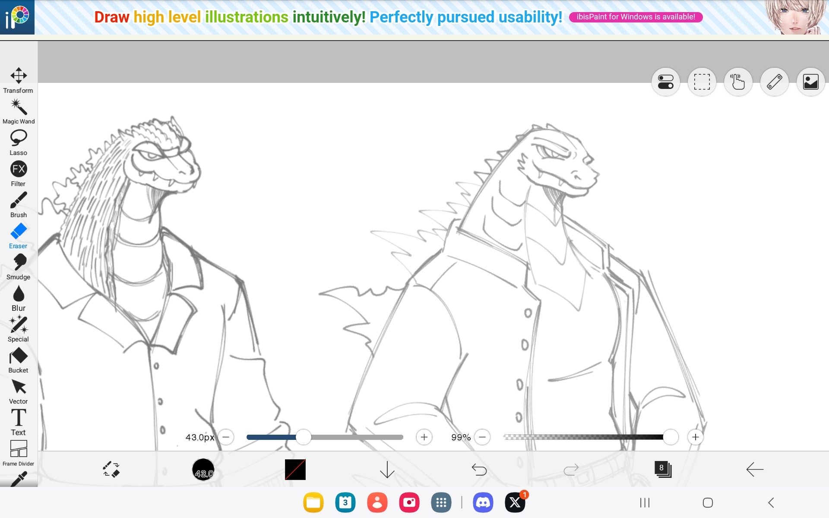Image resolution: width=829 pixels, height=518 pixels.
Task: Open the ruler tool menu
Action: [774, 82]
